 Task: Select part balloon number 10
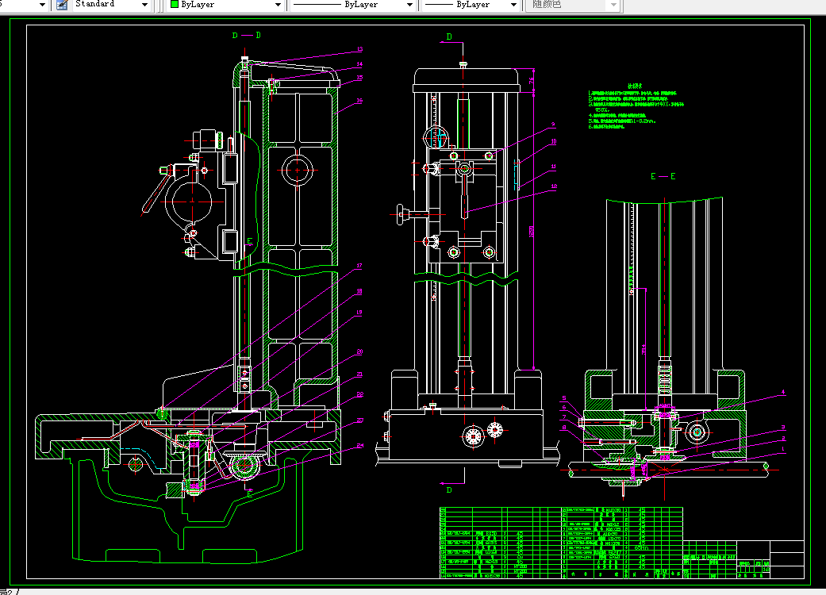point(553,142)
